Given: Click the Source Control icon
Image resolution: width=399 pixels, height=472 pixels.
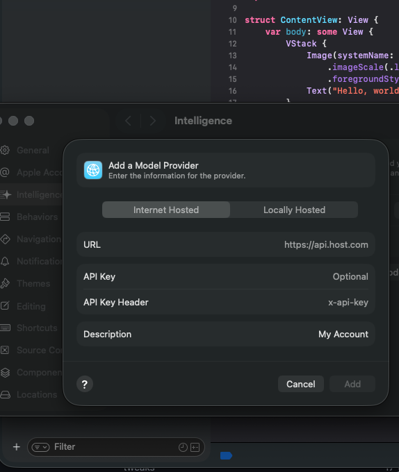Looking at the screenshot, I should 5,350.
